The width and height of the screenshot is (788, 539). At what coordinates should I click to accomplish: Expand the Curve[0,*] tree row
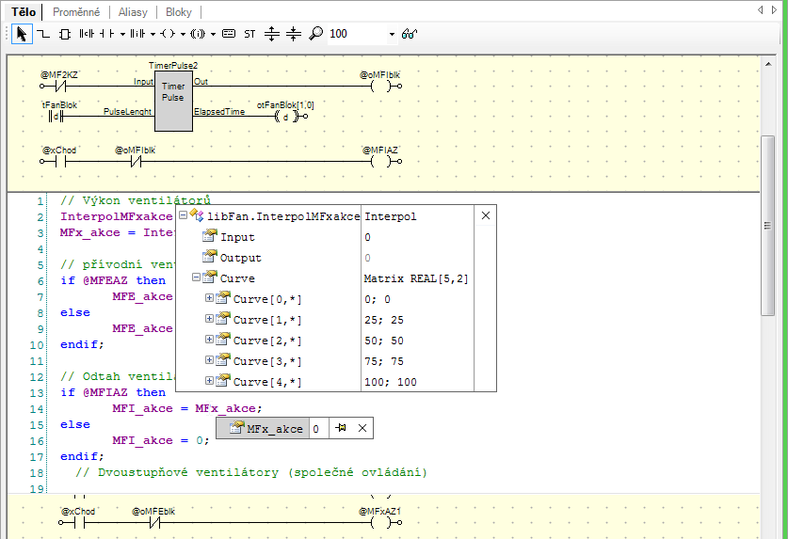tap(209, 299)
